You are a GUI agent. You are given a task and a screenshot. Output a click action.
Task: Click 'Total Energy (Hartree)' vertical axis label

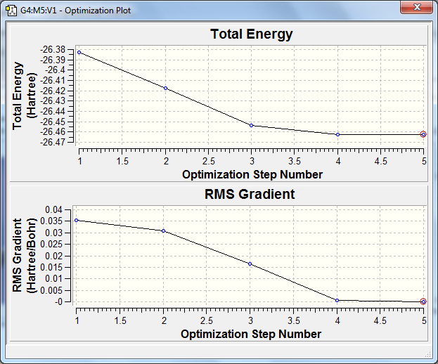pos(25,96)
